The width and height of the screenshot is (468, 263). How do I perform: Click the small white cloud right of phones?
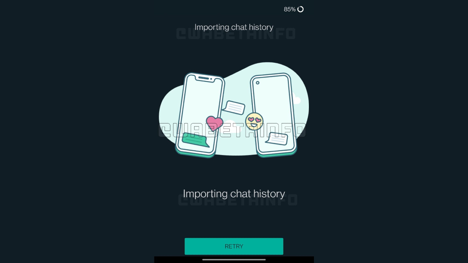point(297,101)
